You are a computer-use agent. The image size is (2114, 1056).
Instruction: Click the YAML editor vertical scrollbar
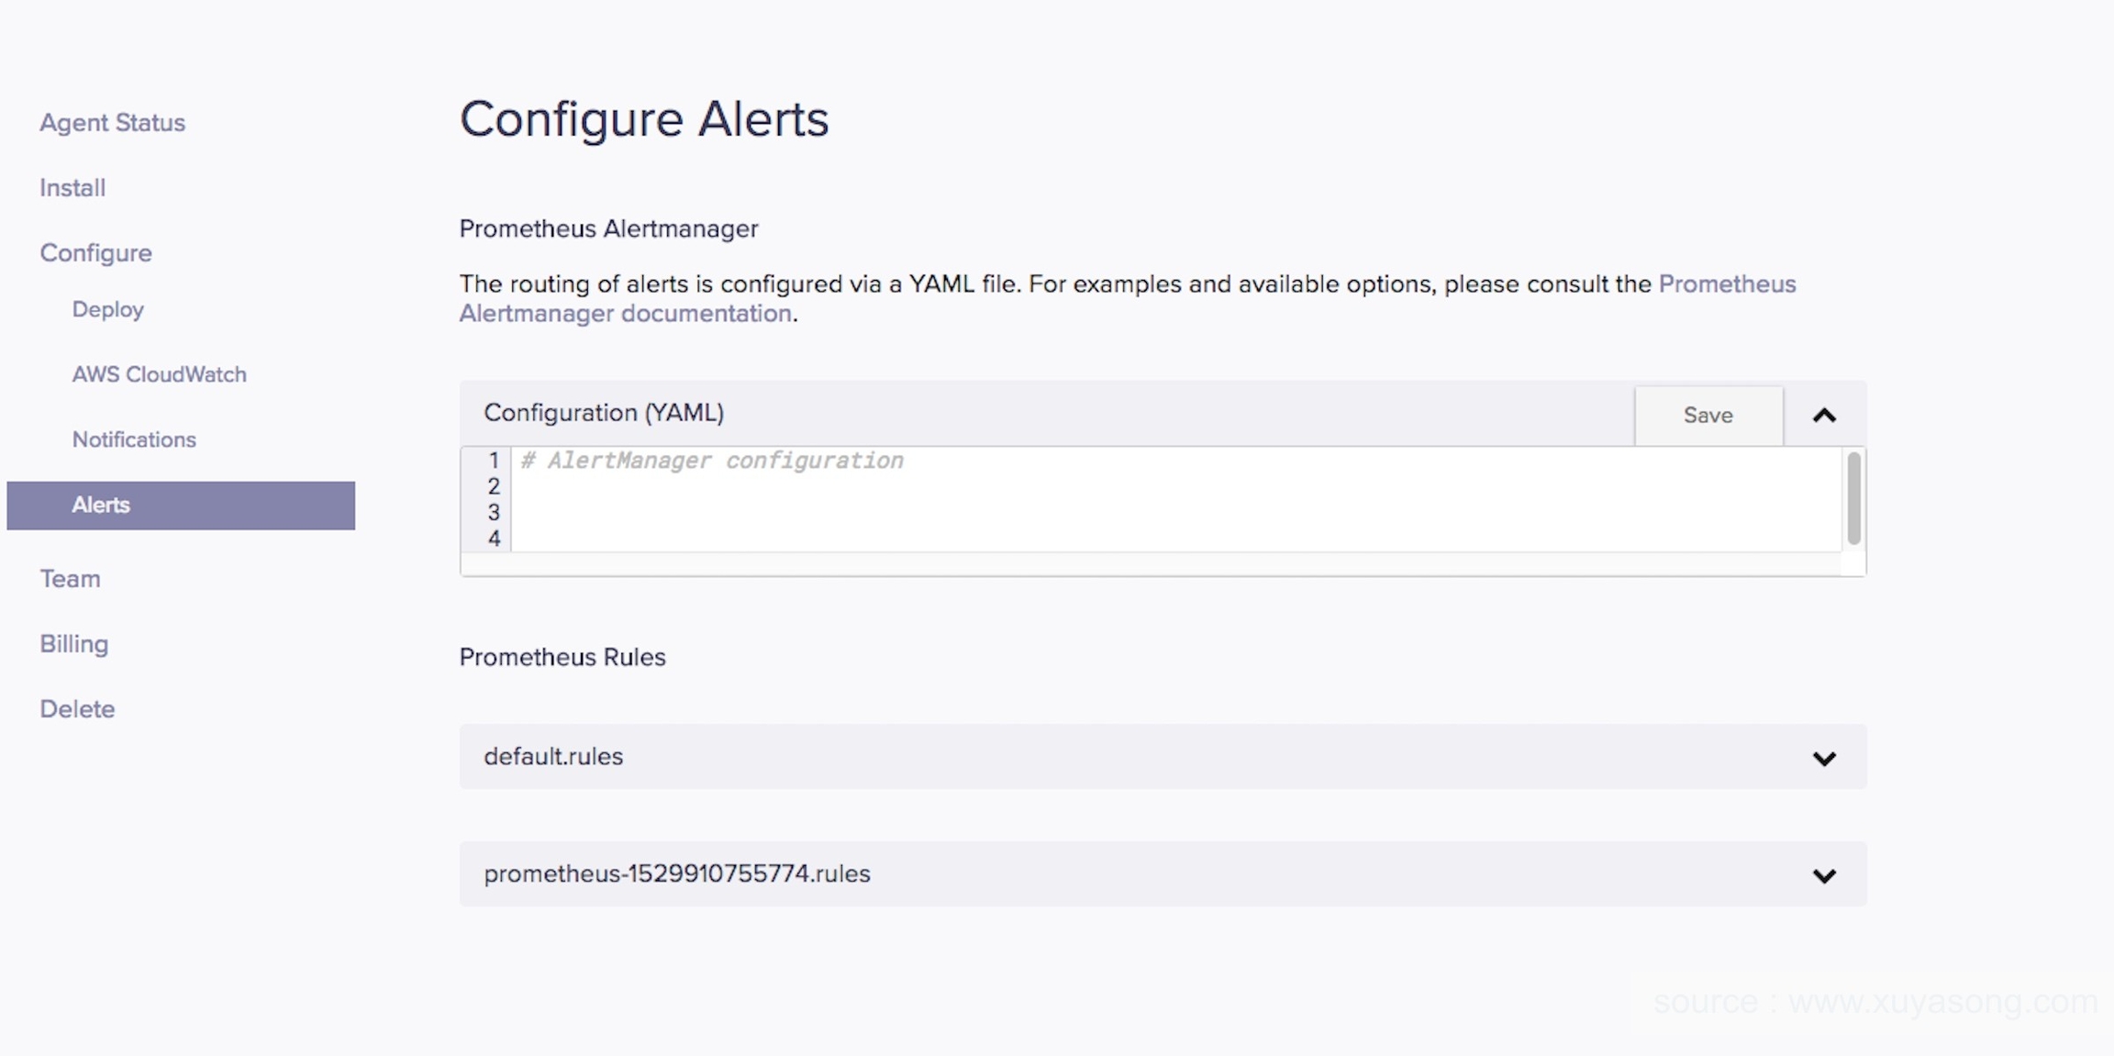[x=1853, y=498]
